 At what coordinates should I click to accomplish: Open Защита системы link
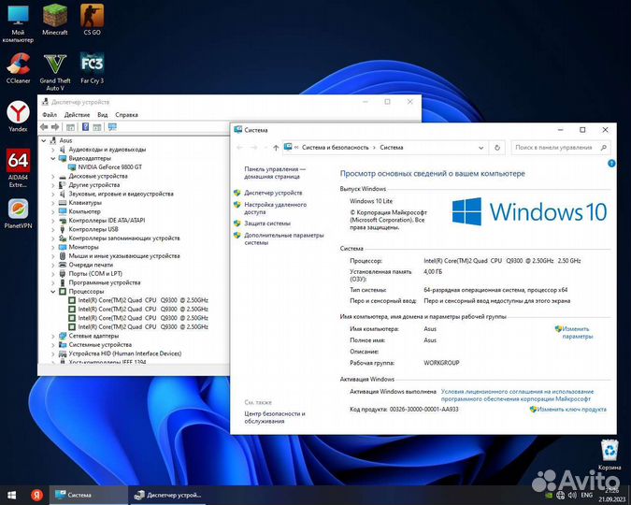click(x=267, y=224)
